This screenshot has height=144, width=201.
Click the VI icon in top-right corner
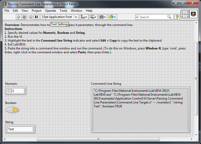(x=193, y=14)
